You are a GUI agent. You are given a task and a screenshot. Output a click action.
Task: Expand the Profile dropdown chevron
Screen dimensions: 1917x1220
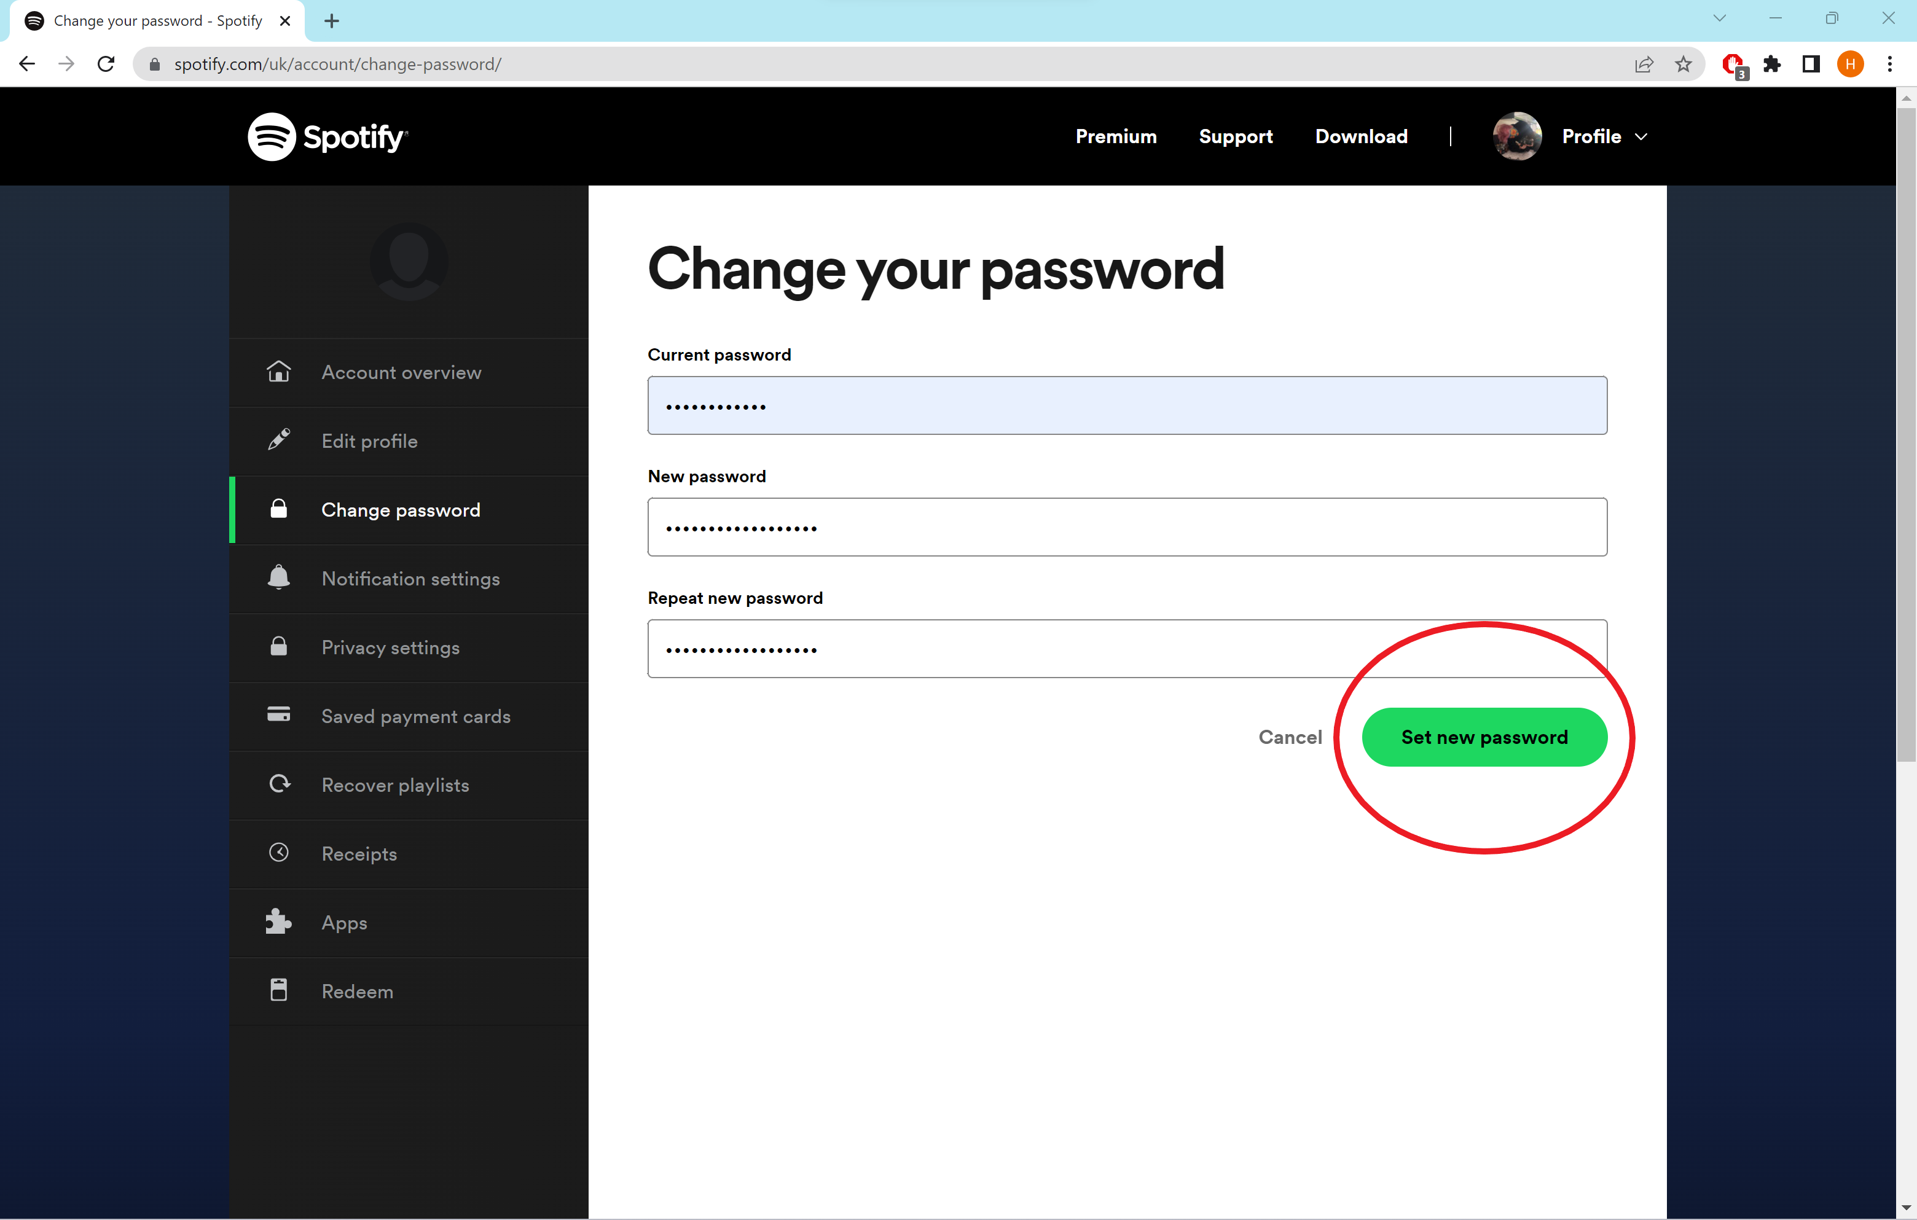point(1642,137)
